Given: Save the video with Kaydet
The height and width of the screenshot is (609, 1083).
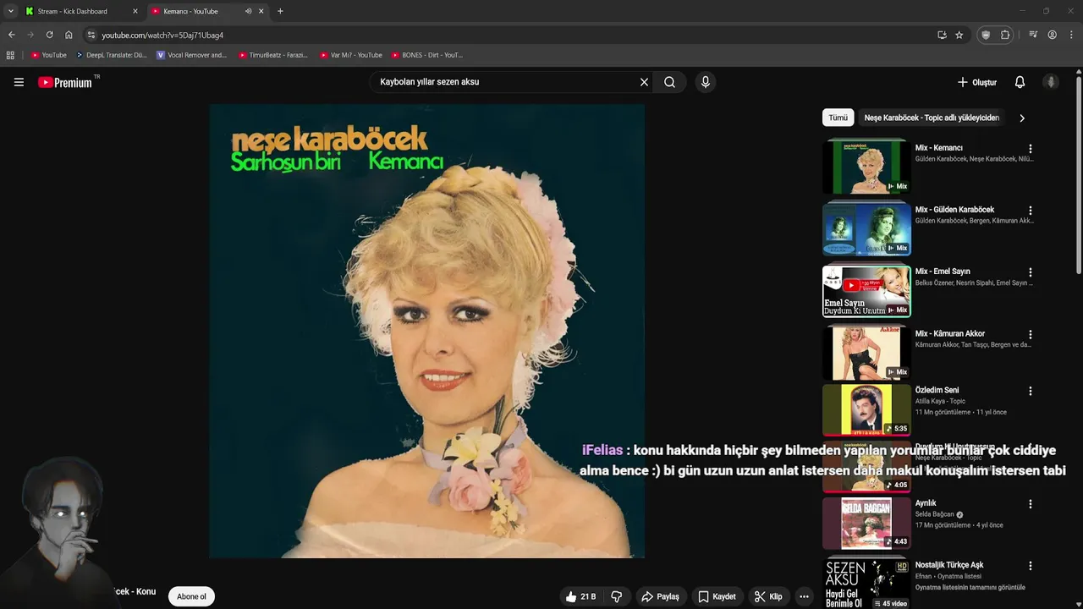Looking at the screenshot, I should [x=717, y=596].
